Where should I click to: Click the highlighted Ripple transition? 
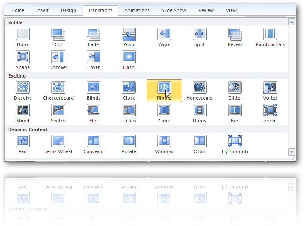pyautogui.click(x=164, y=91)
